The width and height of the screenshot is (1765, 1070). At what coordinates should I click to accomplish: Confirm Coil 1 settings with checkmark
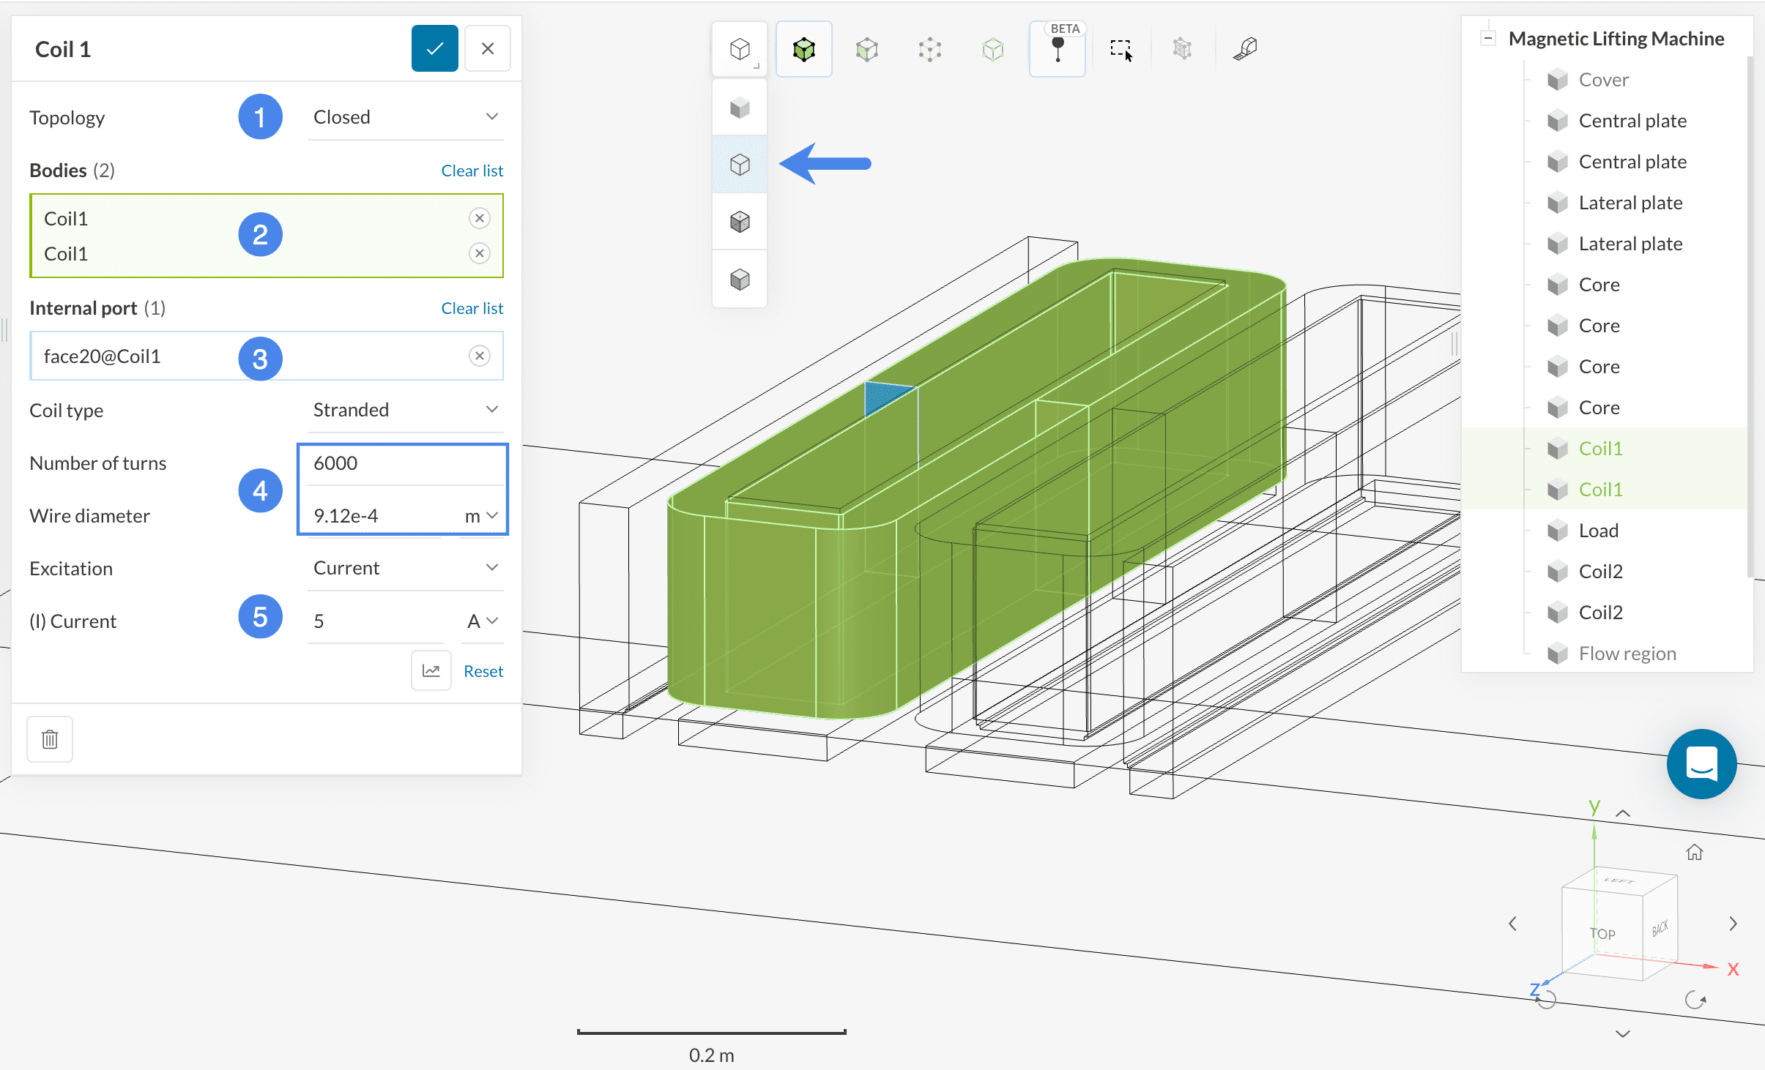tap(434, 49)
